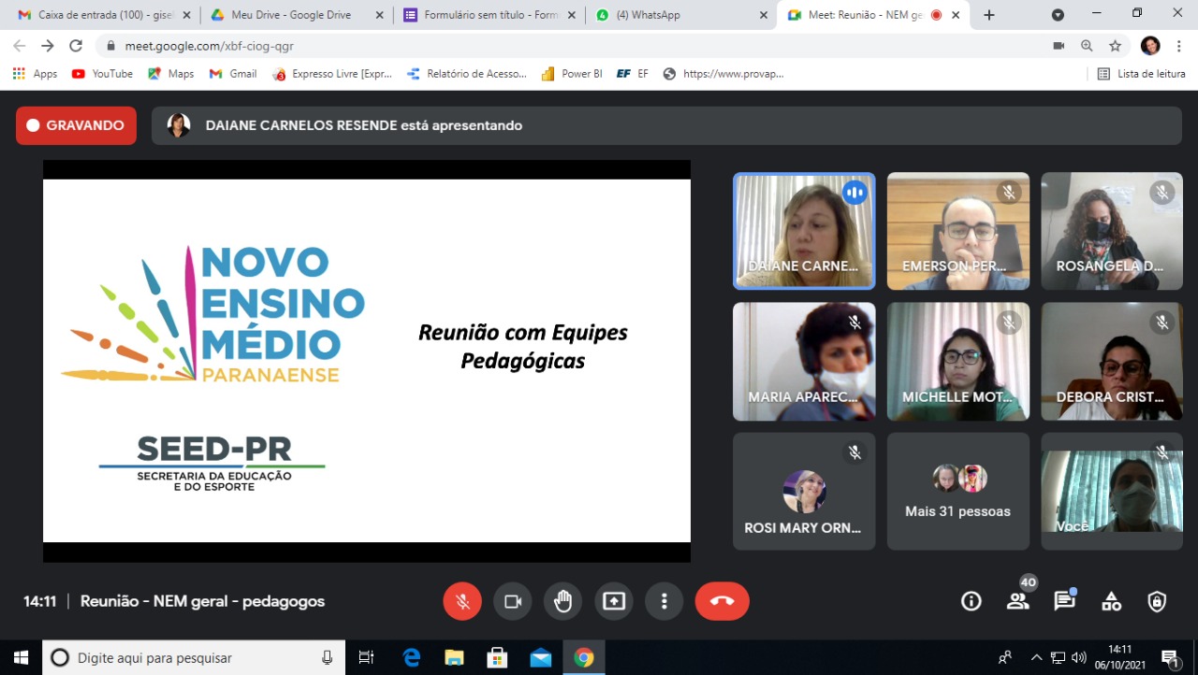The width and height of the screenshot is (1198, 675).
Task: Open camera permission icon in address bar
Action: pos(1059,46)
